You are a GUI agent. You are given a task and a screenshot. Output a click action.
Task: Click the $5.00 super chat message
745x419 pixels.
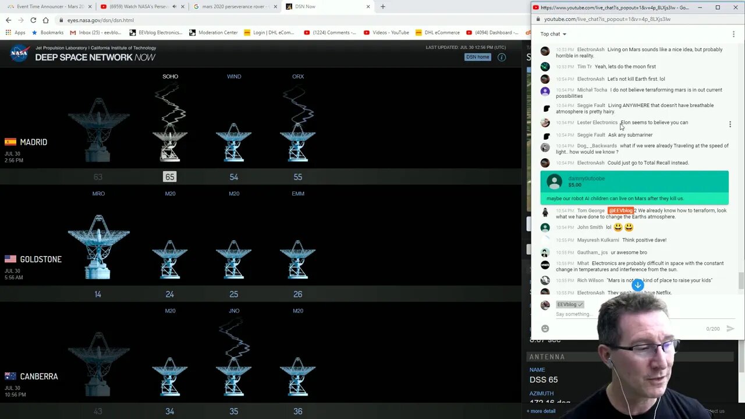point(634,187)
